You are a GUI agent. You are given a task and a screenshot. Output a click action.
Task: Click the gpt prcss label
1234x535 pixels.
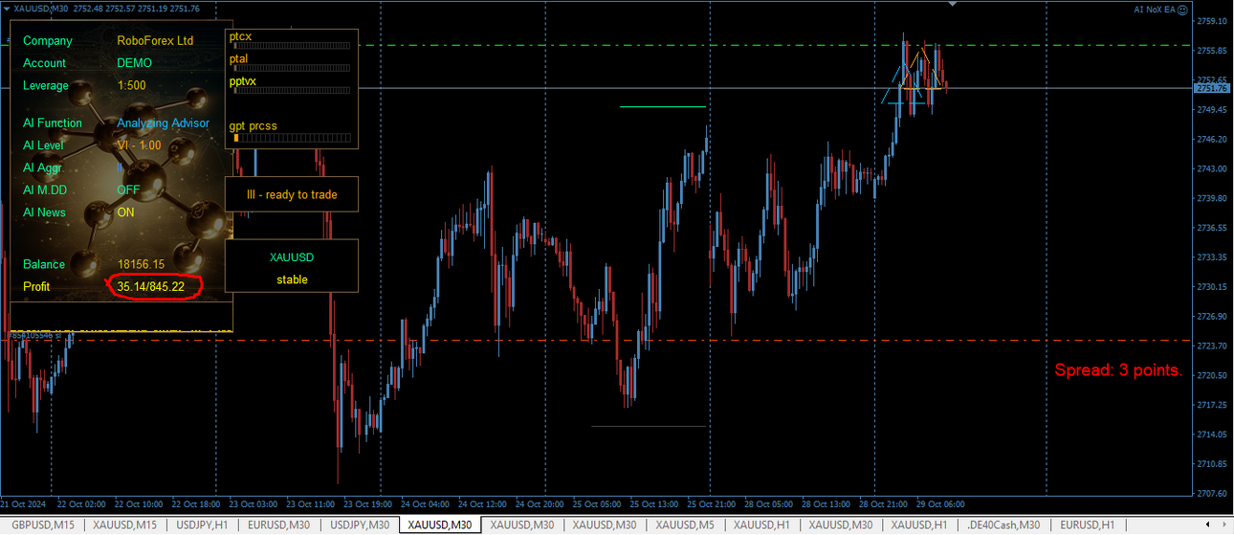(253, 126)
